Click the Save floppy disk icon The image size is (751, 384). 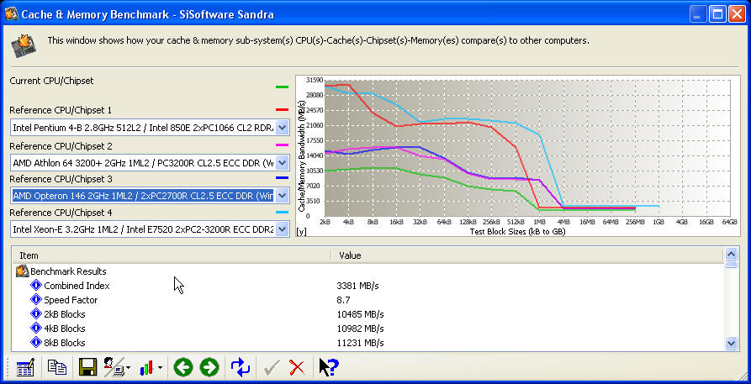click(x=87, y=367)
